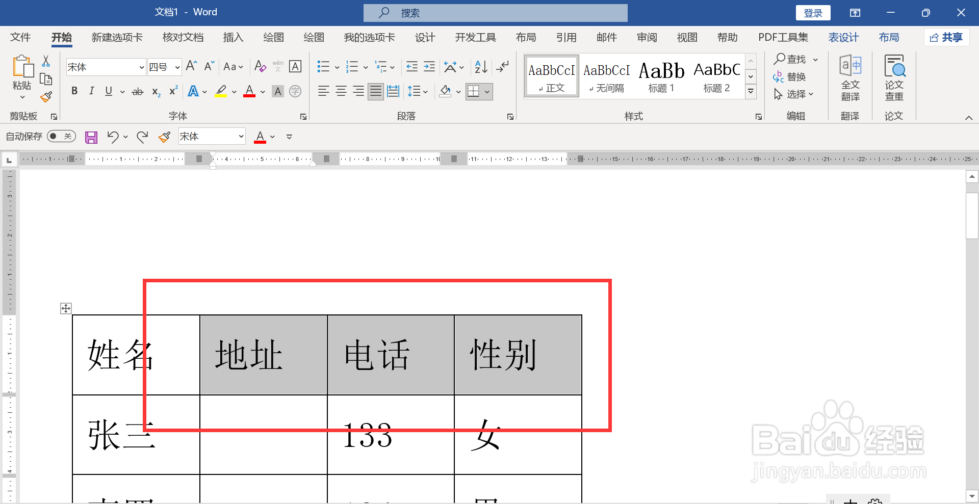This screenshot has width=979, height=504.
Task: Switch to the 引用 tab
Action: (566, 37)
